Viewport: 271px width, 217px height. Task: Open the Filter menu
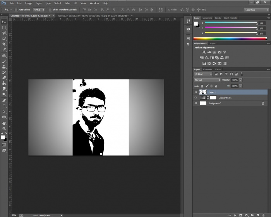coord(67,3)
